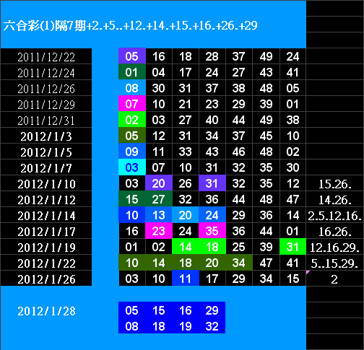The height and width of the screenshot is (350, 364).
Task: Select the 49 cell in the 2011/12/22 row
Action: 266,56
